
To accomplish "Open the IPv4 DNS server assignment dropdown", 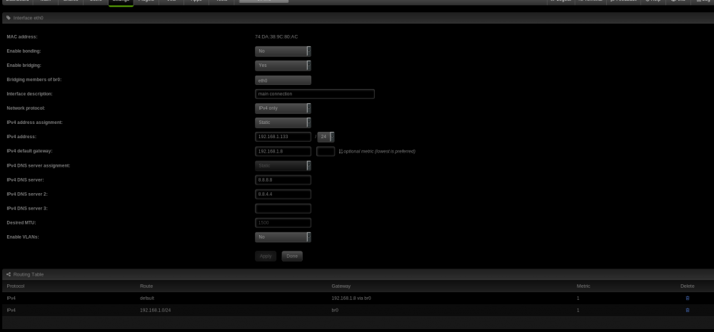I will click(283, 166).
